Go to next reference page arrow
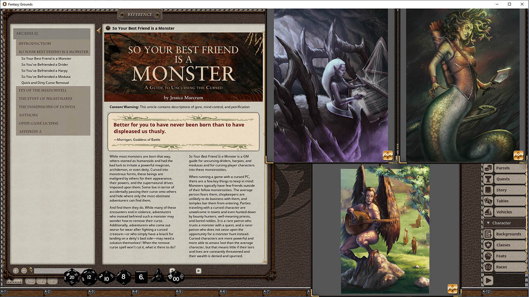This screenshot has width=529, height=297. 198,271
